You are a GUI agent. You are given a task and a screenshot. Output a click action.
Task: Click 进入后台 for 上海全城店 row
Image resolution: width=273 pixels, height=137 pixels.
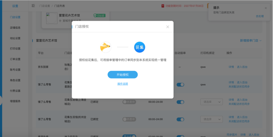[x=242, y=100]
